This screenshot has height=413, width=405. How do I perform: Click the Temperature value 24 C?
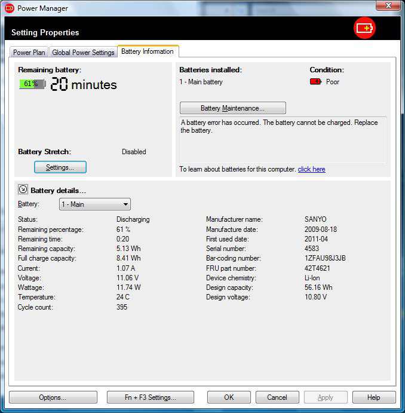(x=123, y=297)
